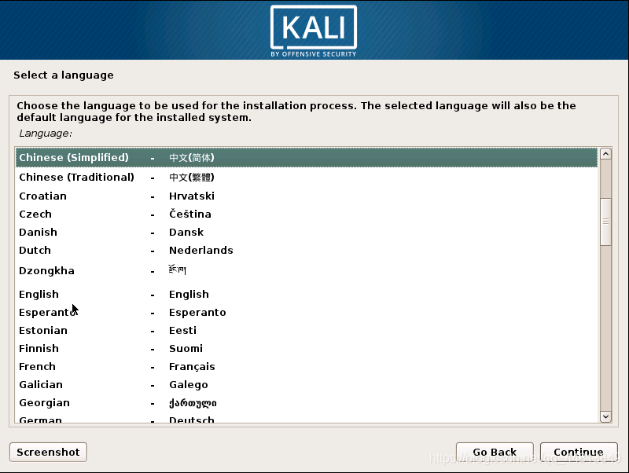Select the Chinese (Traditional) language row

[x=307, y=177]
